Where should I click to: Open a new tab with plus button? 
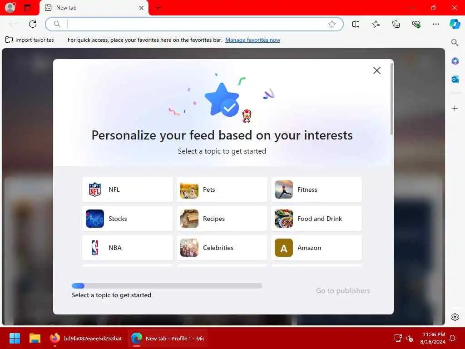point(158,8)
